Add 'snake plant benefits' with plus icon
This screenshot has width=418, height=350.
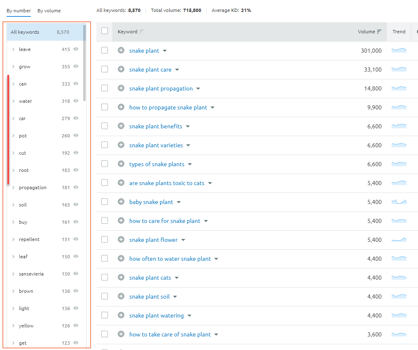pyautogui.click(x=121, y=126)
